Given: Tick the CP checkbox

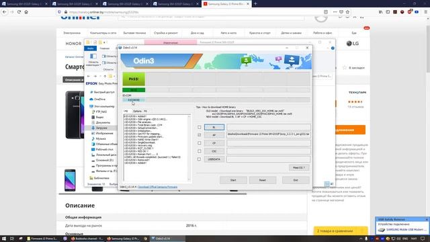Looking at the screenshot, I should tap(200, 143).
